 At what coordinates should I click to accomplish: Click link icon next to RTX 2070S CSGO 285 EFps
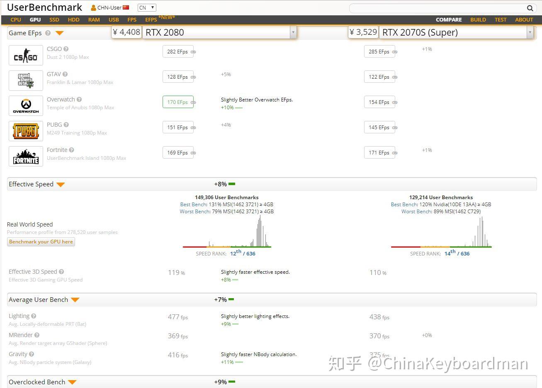pyautogui.click(x=395, y=52)
